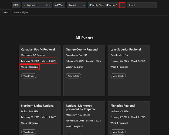Click the Pinnacles Regional title

[123, 106]
